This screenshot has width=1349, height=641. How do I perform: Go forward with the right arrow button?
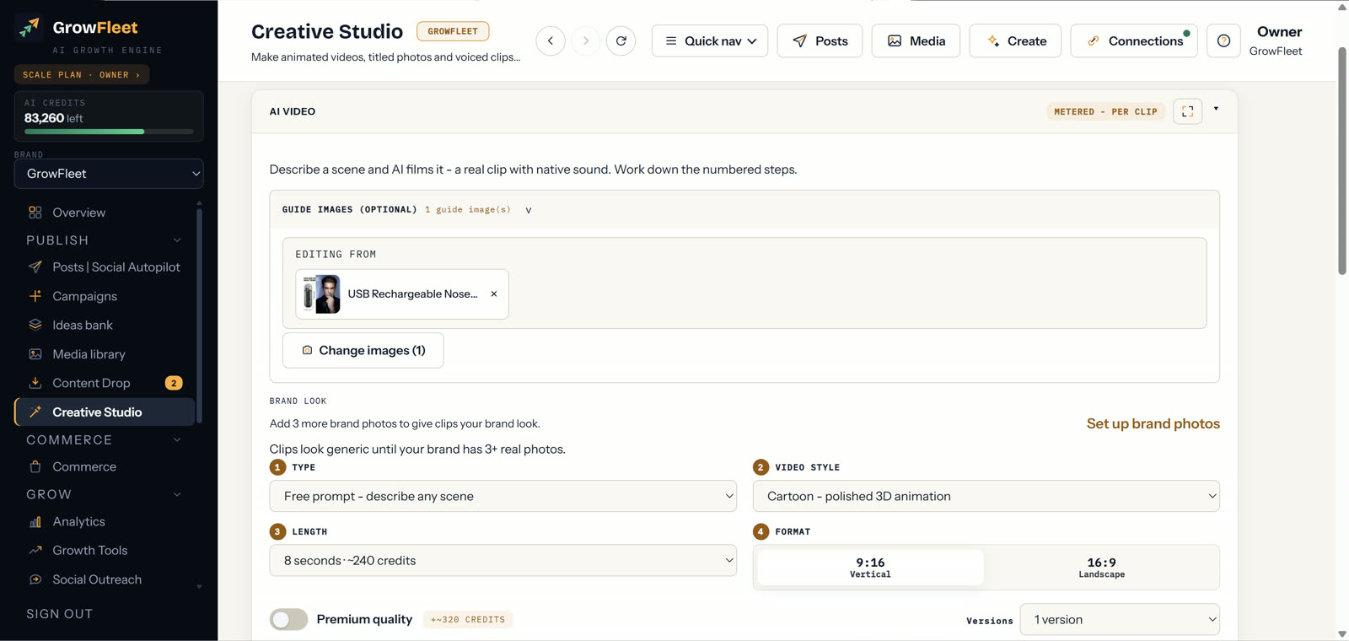[x=586, y=40]
